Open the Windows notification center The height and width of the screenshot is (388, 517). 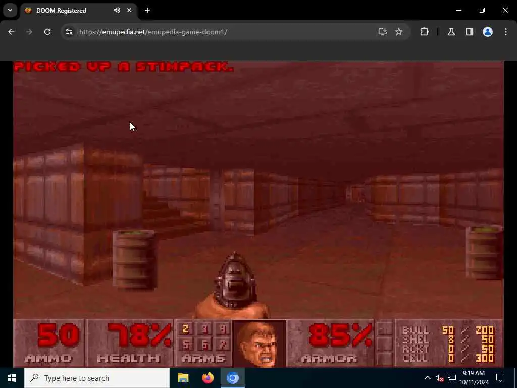(500, 378)
